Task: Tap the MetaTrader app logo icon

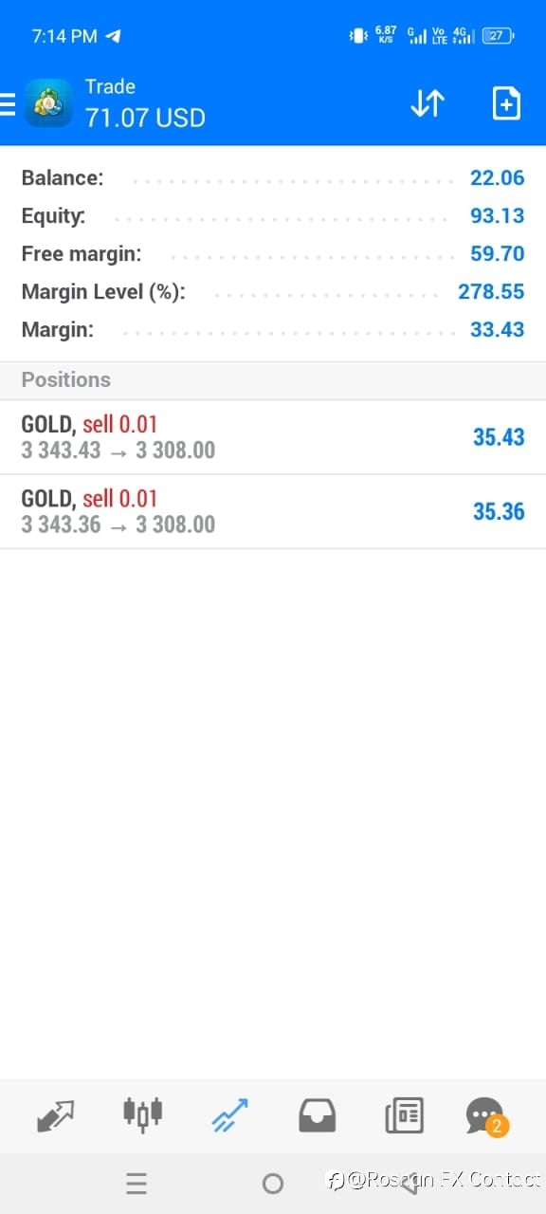Action: [48, 103]
